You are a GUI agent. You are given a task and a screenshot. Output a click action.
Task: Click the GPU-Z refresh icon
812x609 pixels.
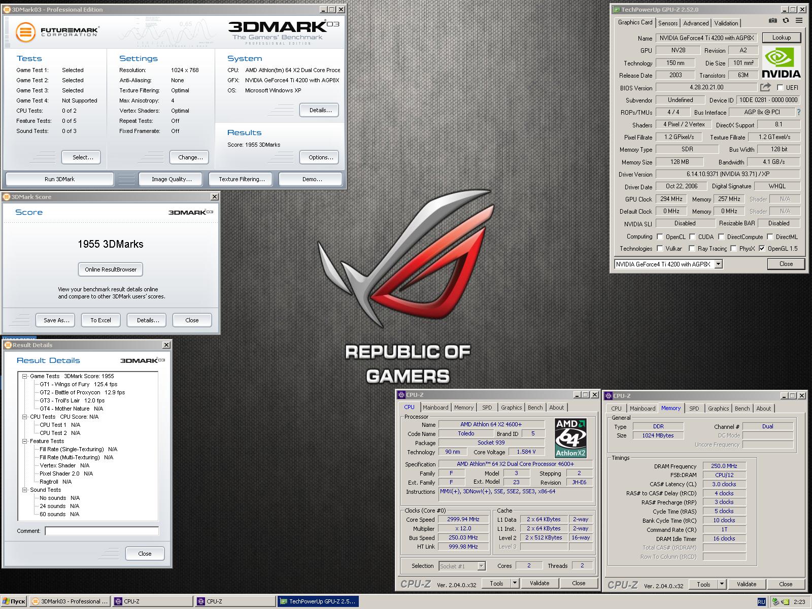pos(786,21)
